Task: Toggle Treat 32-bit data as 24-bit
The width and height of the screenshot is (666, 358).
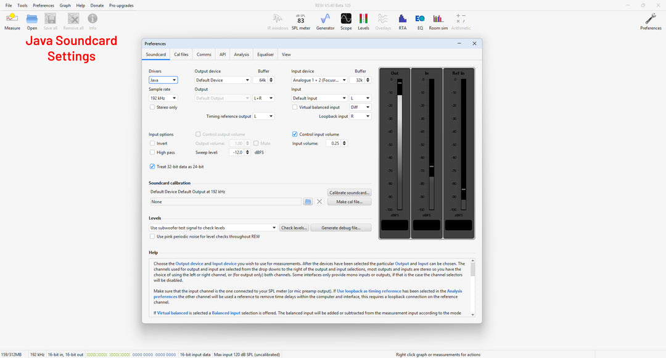Action: tap(152, 167)
